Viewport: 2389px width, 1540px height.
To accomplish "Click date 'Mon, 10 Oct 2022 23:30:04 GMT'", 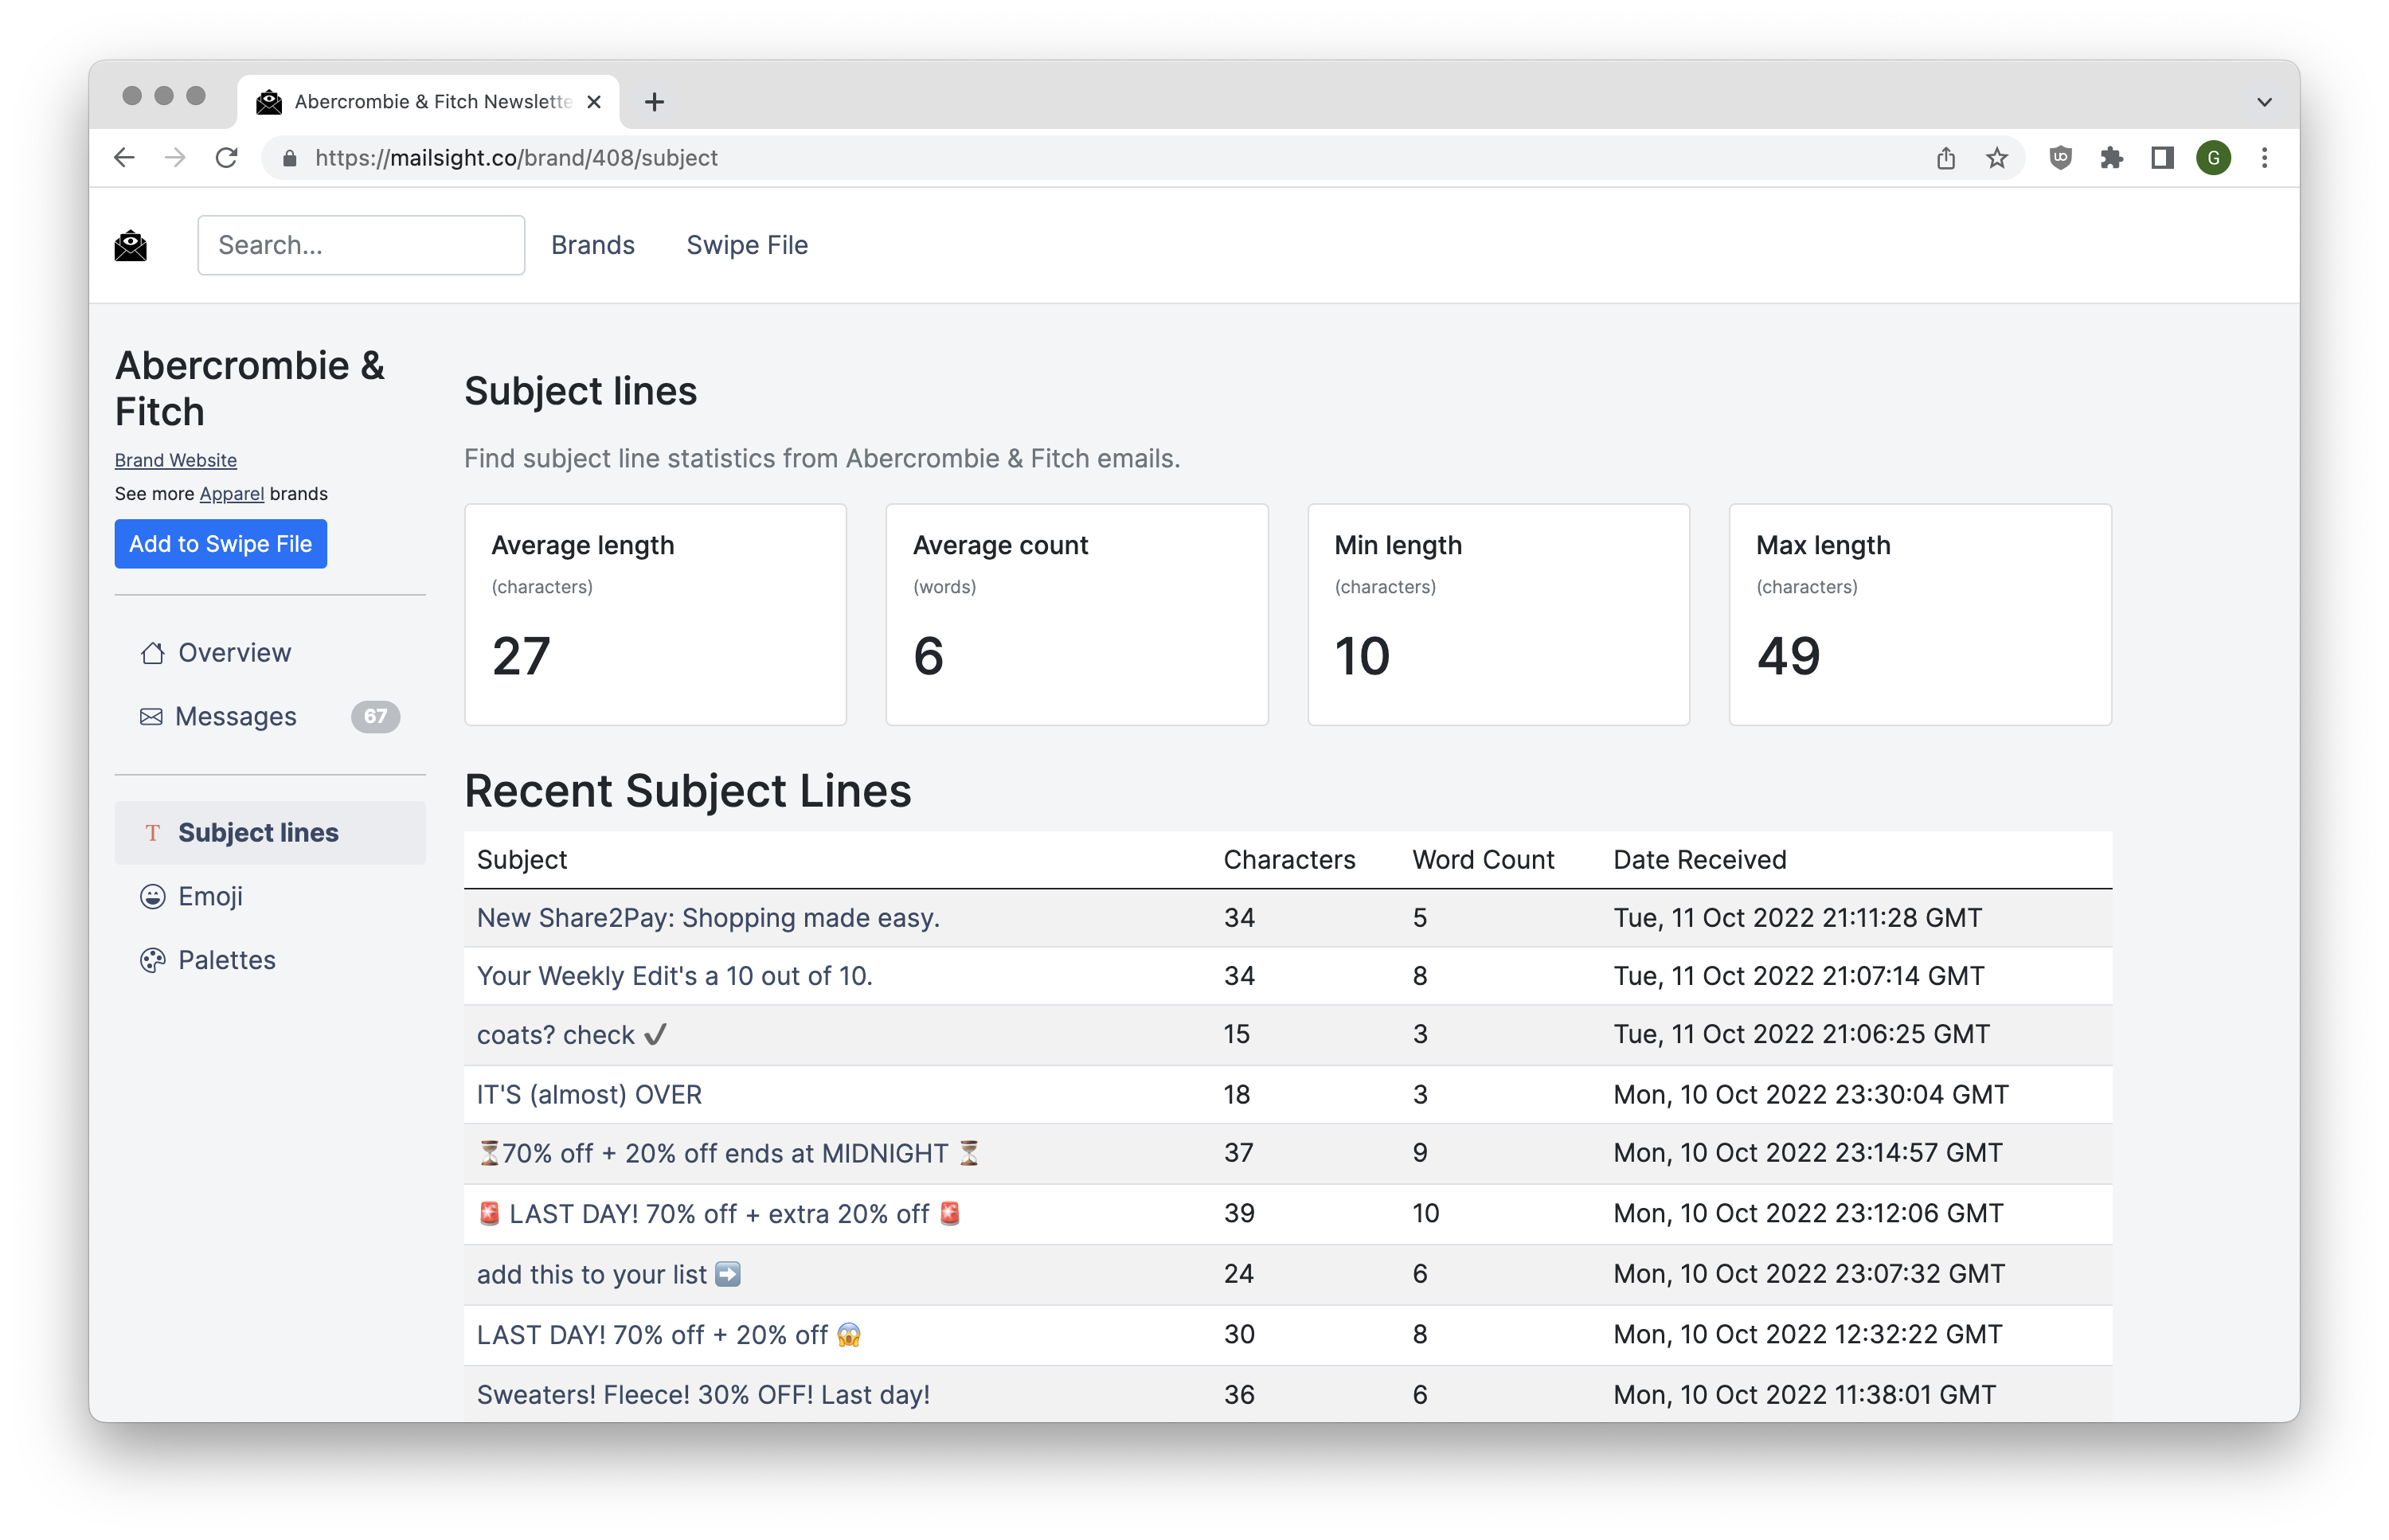I will click(x=1810, y=1095).
